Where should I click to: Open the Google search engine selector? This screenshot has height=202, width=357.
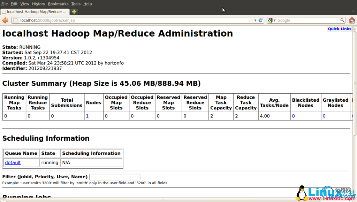point(272,21)
